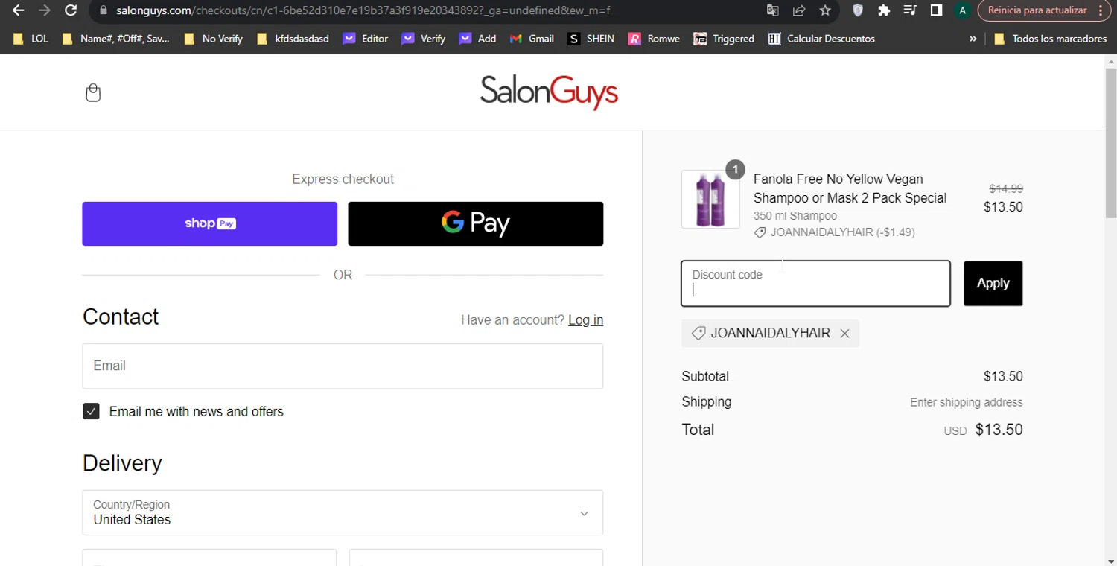Open the extensions puzzle icon
The image size is (1117, 566).
coord(884,10)
